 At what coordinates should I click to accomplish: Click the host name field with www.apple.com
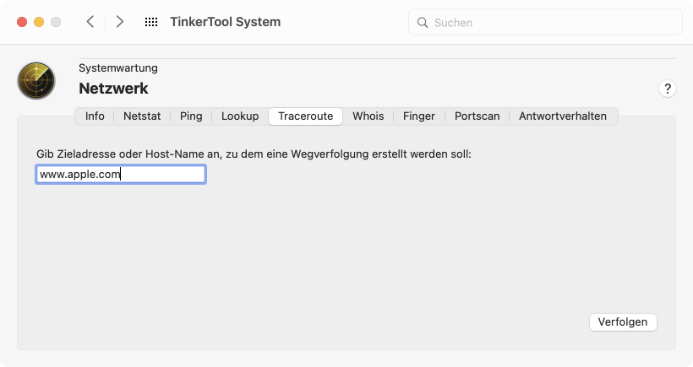coord(121,175)
